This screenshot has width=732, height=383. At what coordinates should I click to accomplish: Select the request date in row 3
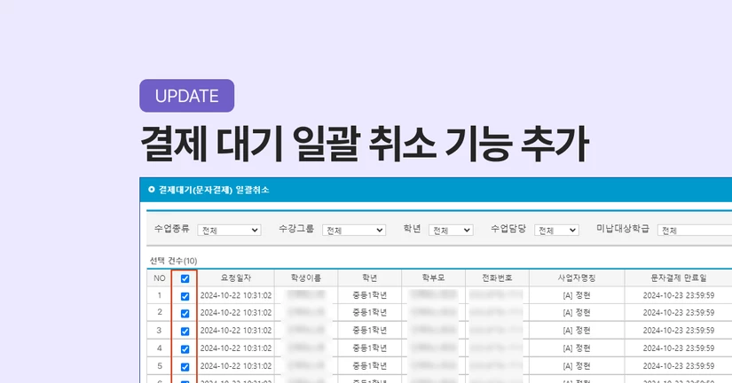(x=236, y=331)
